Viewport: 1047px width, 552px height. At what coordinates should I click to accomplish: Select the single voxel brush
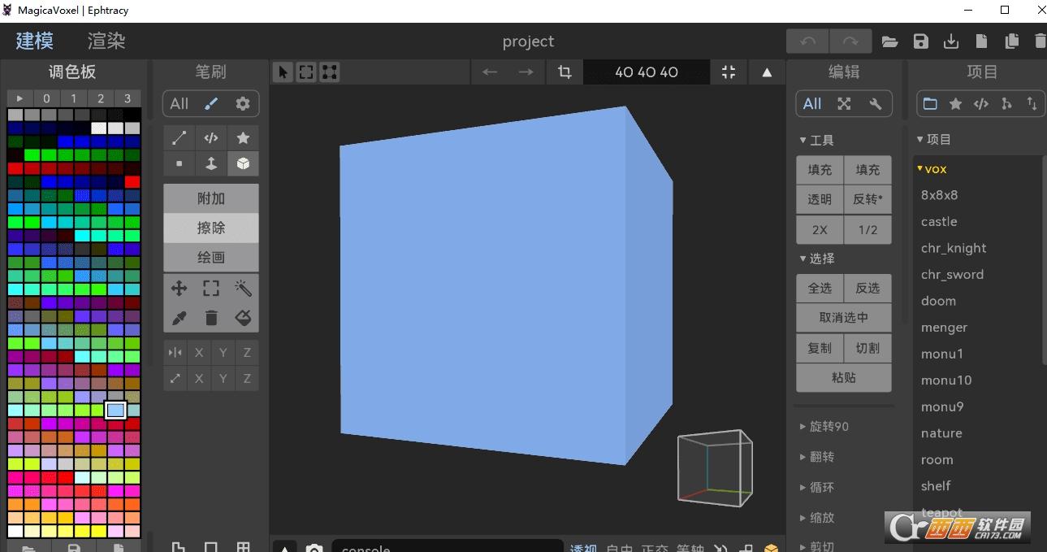tap(180, 163)
